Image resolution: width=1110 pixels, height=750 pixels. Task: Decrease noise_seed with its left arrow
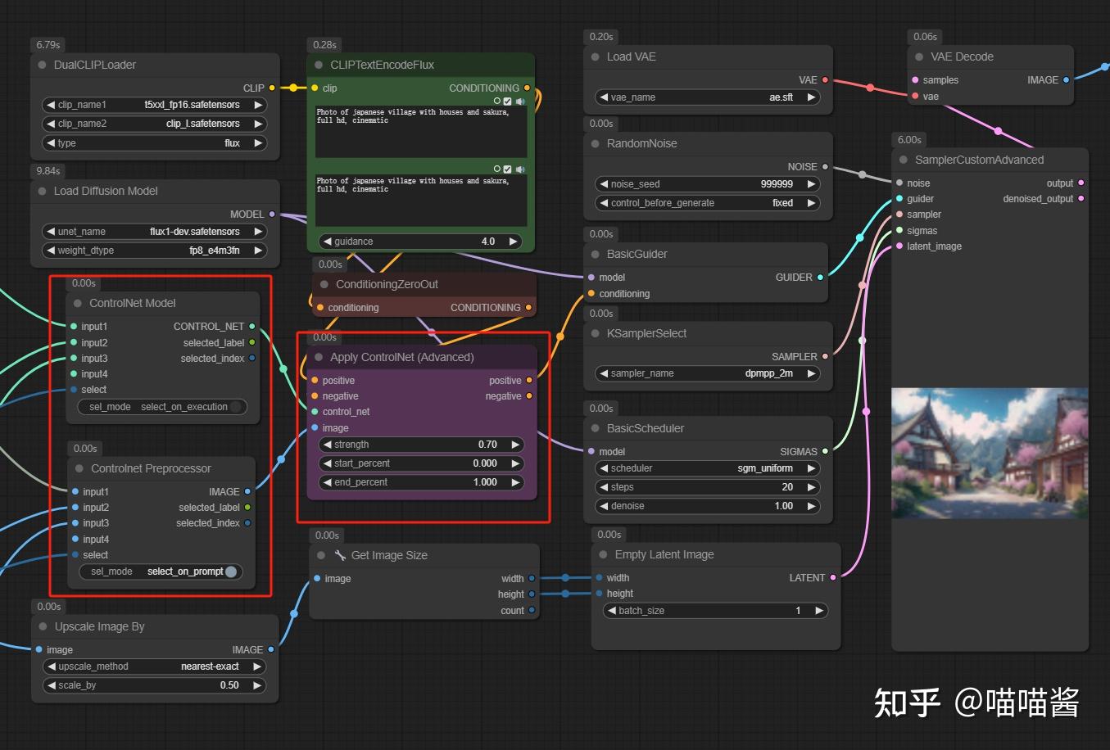pyautogui.click(x=604, y=184)
